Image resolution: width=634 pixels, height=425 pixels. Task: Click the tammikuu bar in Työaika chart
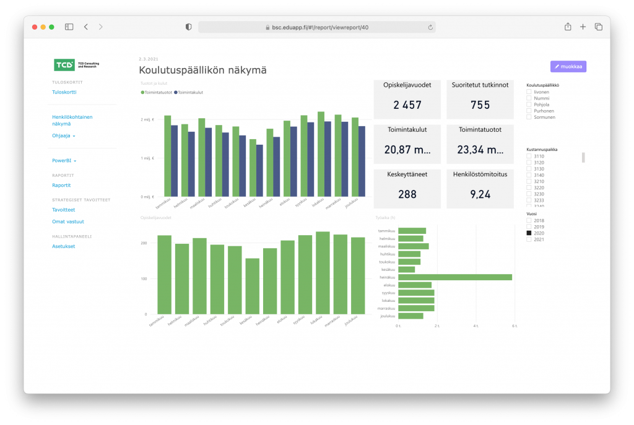412,231
